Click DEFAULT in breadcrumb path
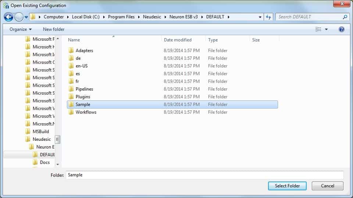This screenshot has width=353, height=198. point(215,17)
